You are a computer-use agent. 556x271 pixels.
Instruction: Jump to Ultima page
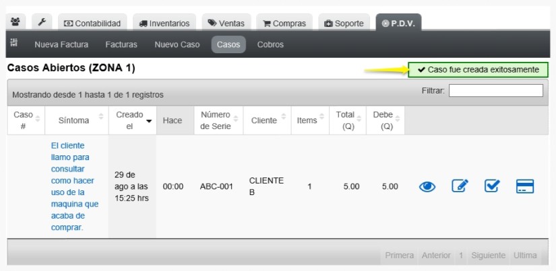(525, 255)
